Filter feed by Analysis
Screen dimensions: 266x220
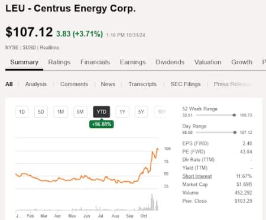(x=36, y=84)
